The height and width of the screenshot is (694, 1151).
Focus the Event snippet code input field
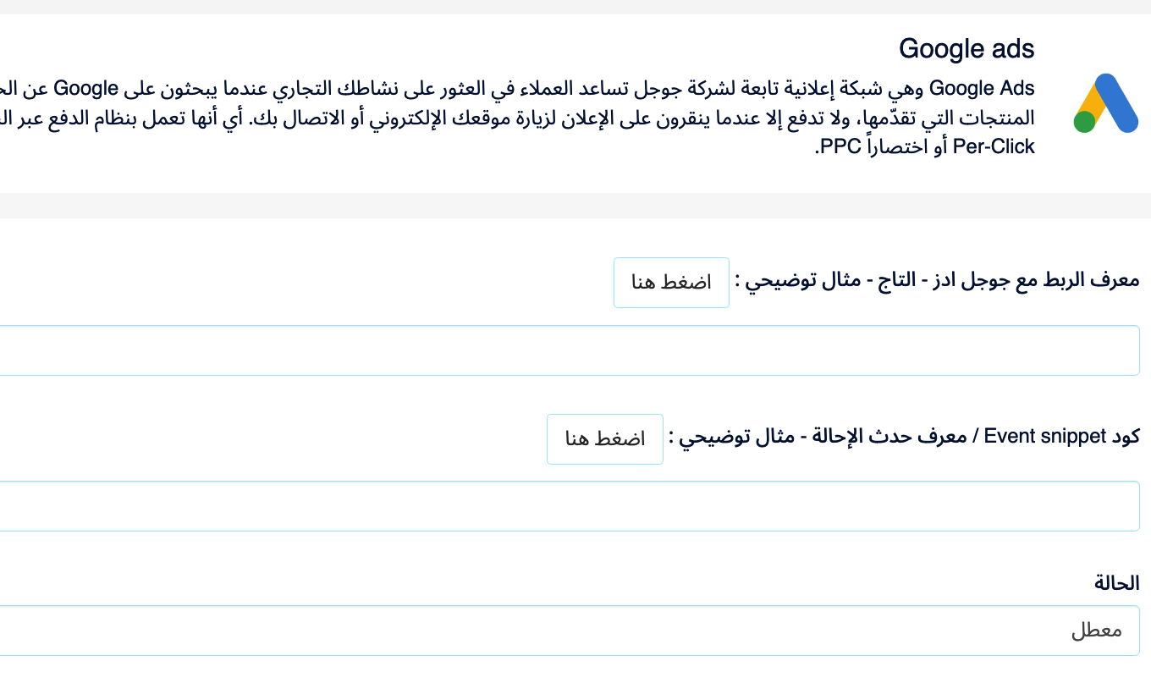pyautogui.click(x=569, y=506)
